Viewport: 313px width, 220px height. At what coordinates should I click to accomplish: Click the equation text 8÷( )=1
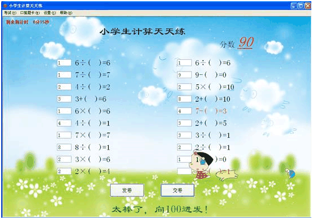point(93,147)
